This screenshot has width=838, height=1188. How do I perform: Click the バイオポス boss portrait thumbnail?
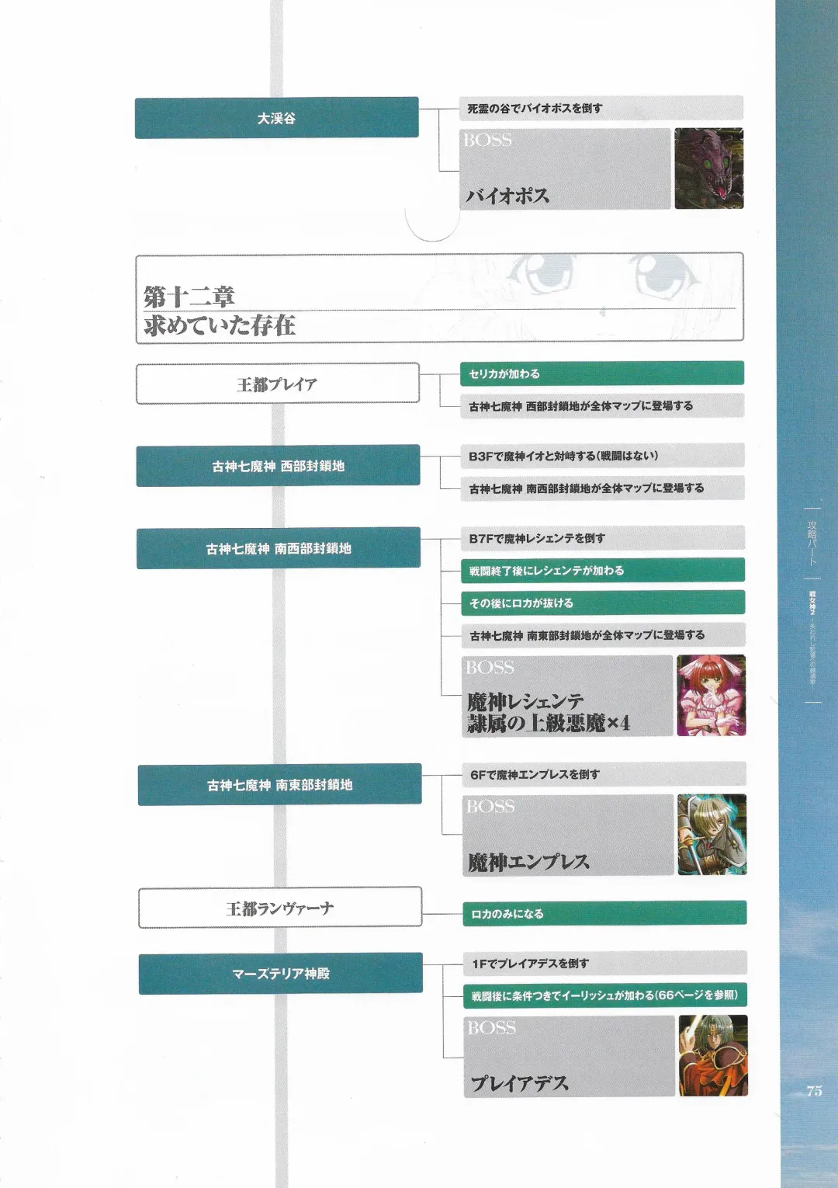click(708, 168)
